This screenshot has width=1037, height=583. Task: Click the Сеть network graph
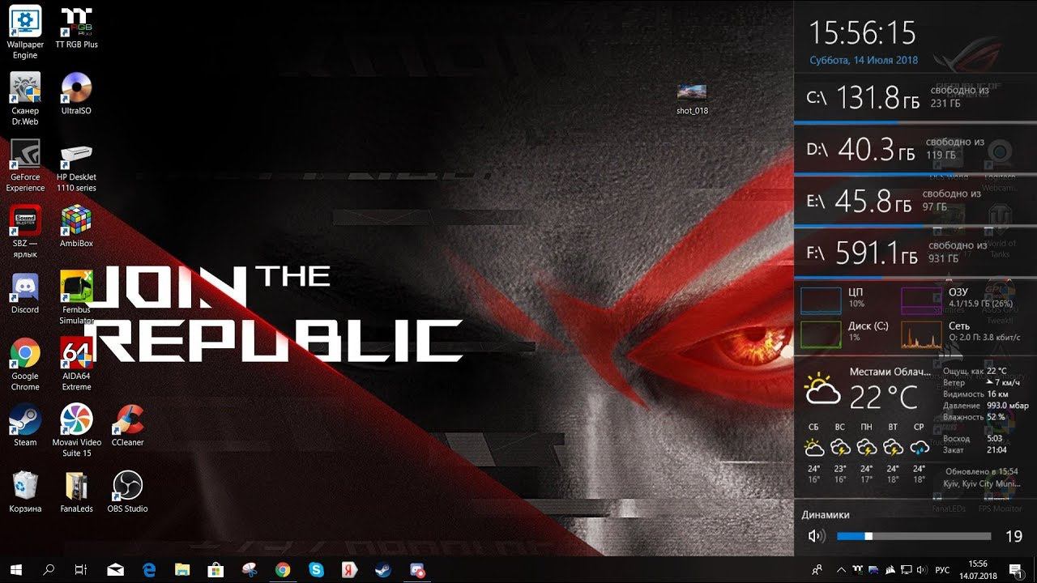point(922,334)
